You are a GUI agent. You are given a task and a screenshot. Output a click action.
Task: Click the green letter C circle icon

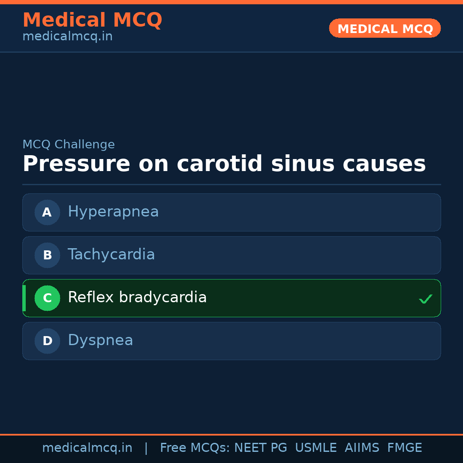47,298
